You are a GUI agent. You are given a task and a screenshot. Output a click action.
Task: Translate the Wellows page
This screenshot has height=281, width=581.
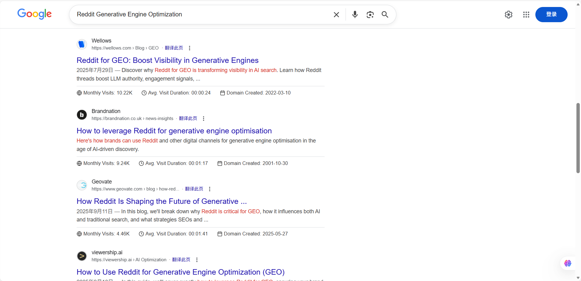coord(174,48)
